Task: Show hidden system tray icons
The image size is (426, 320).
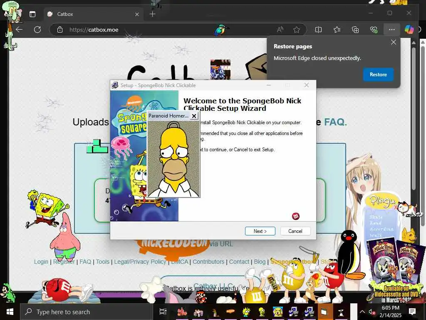Action: click(x=362, y=312)
